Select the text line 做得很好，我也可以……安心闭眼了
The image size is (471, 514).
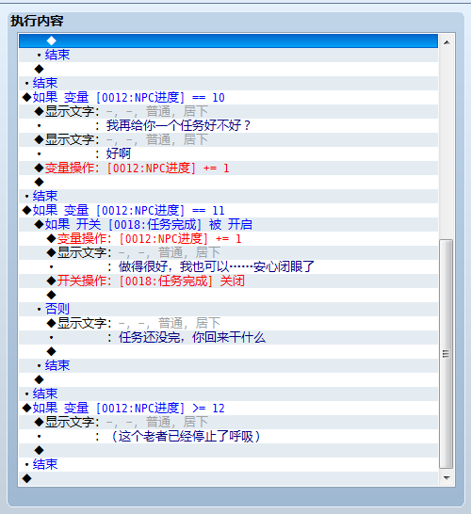point(228,266)
